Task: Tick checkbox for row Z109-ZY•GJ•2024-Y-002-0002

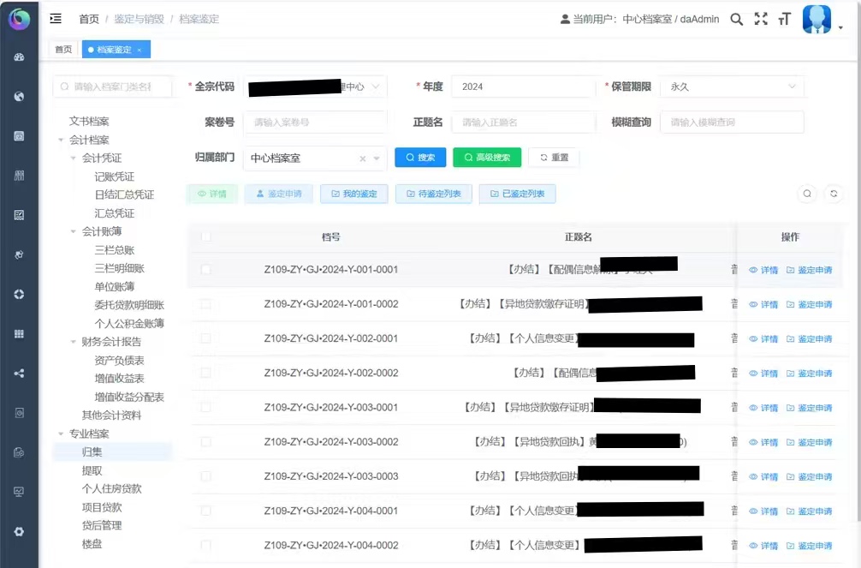Action: pyautogui.click(x=205, y=373)
